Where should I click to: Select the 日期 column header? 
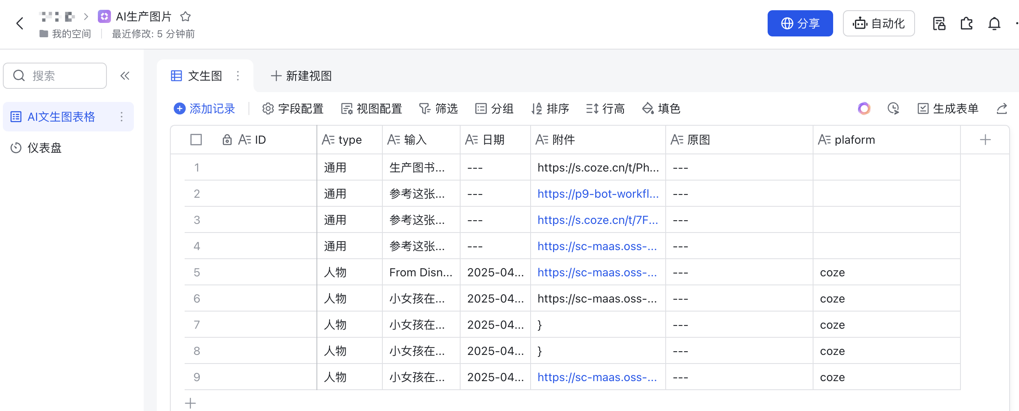tap(495, 140)
